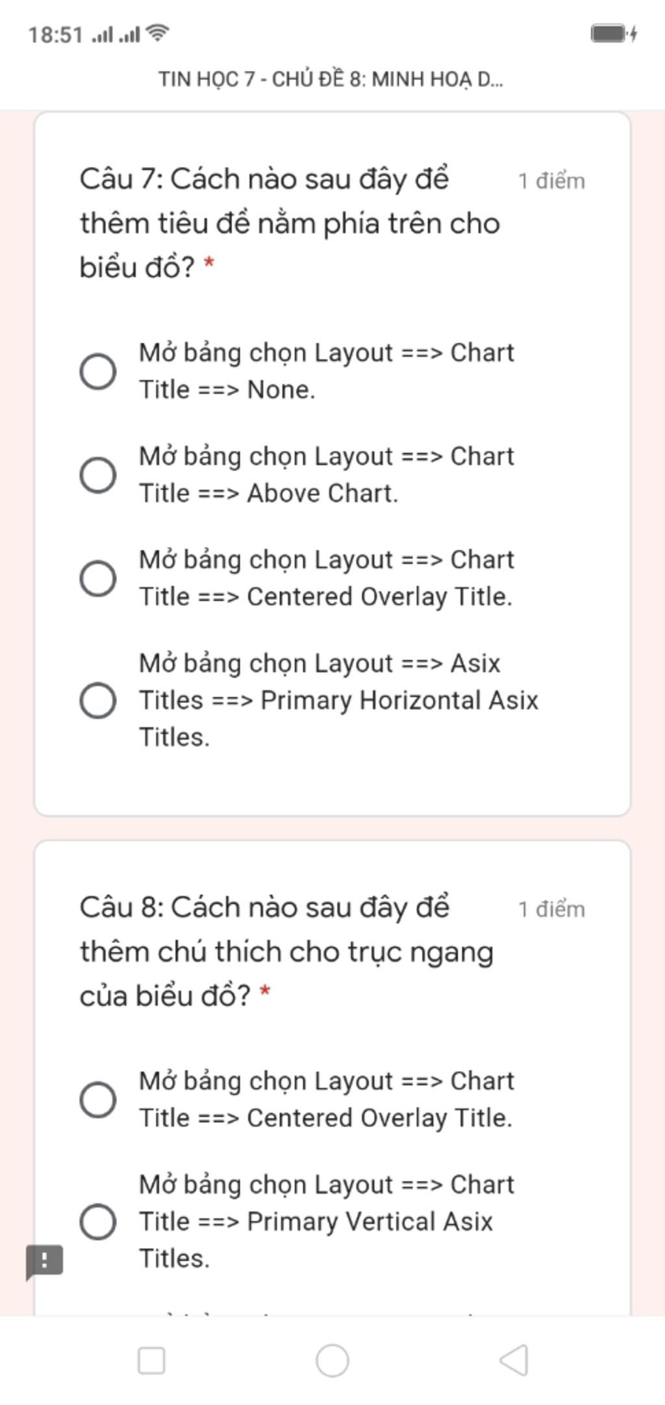Tap the first mobile signal strength icon
This screenshot has height=1405, width=665.
102,34
